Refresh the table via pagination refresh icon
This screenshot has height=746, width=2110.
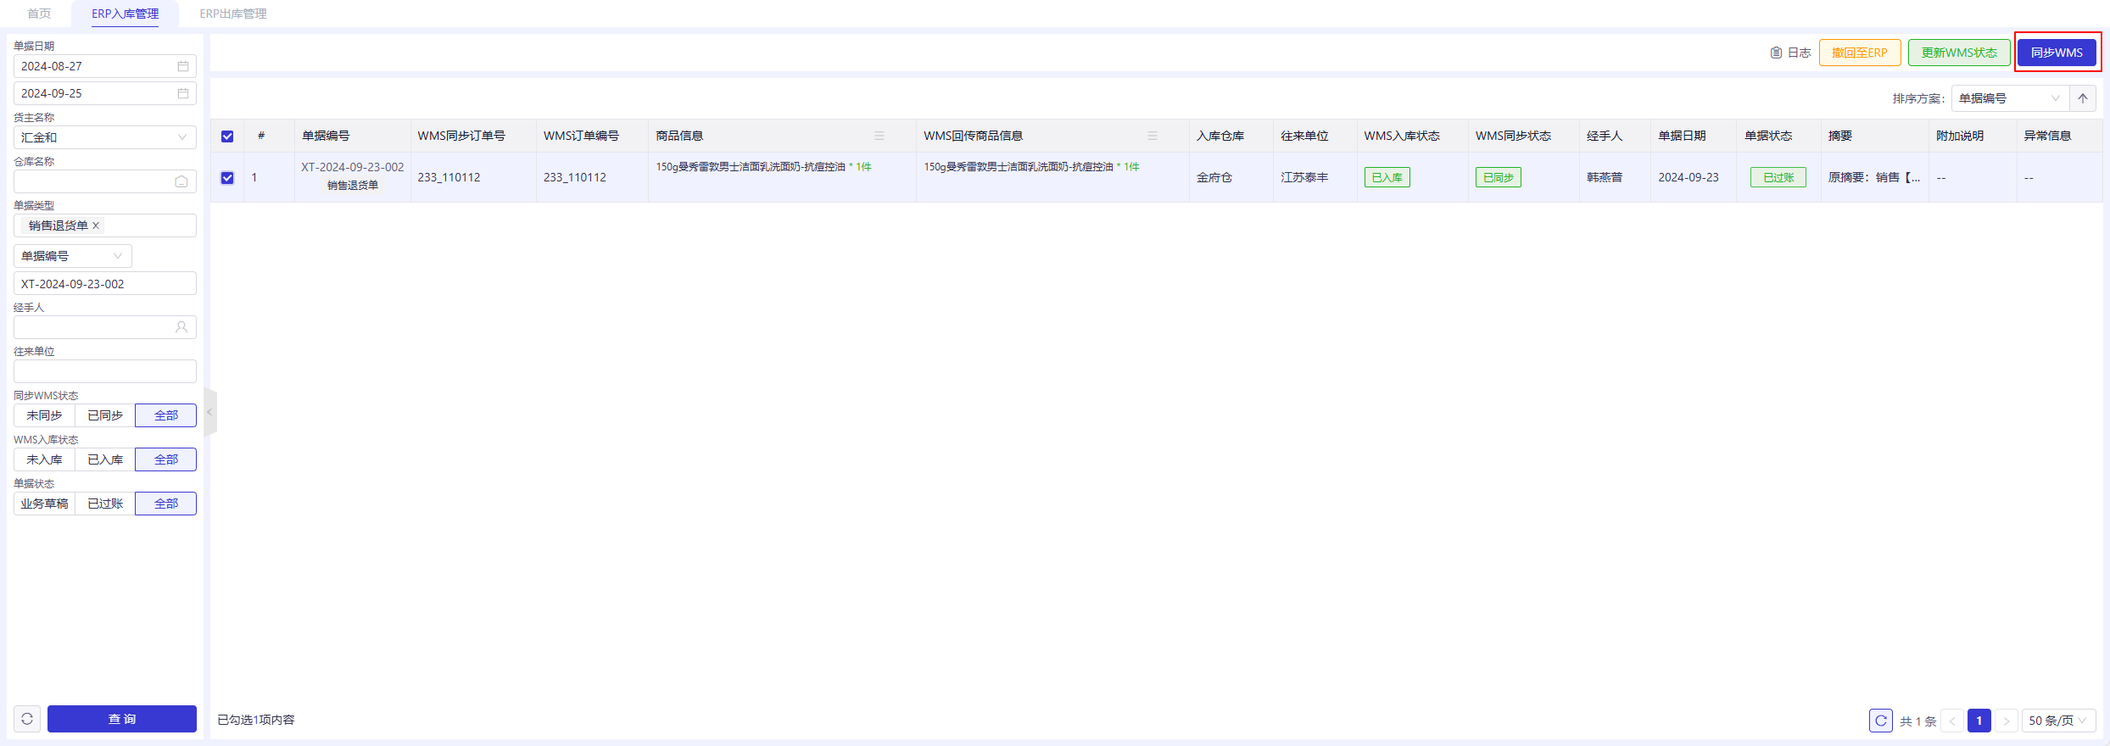point(1881,721)
